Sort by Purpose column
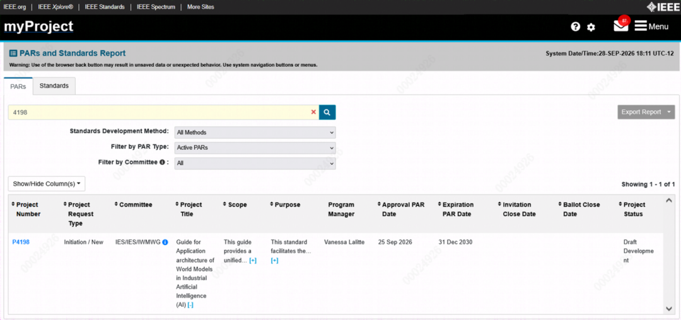 [285, 205]
